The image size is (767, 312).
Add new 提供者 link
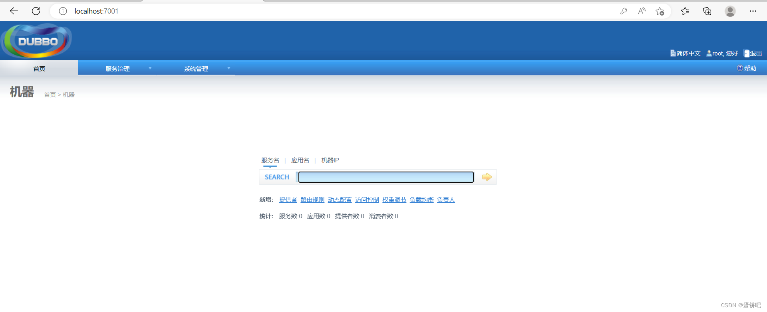pos(288,199)
